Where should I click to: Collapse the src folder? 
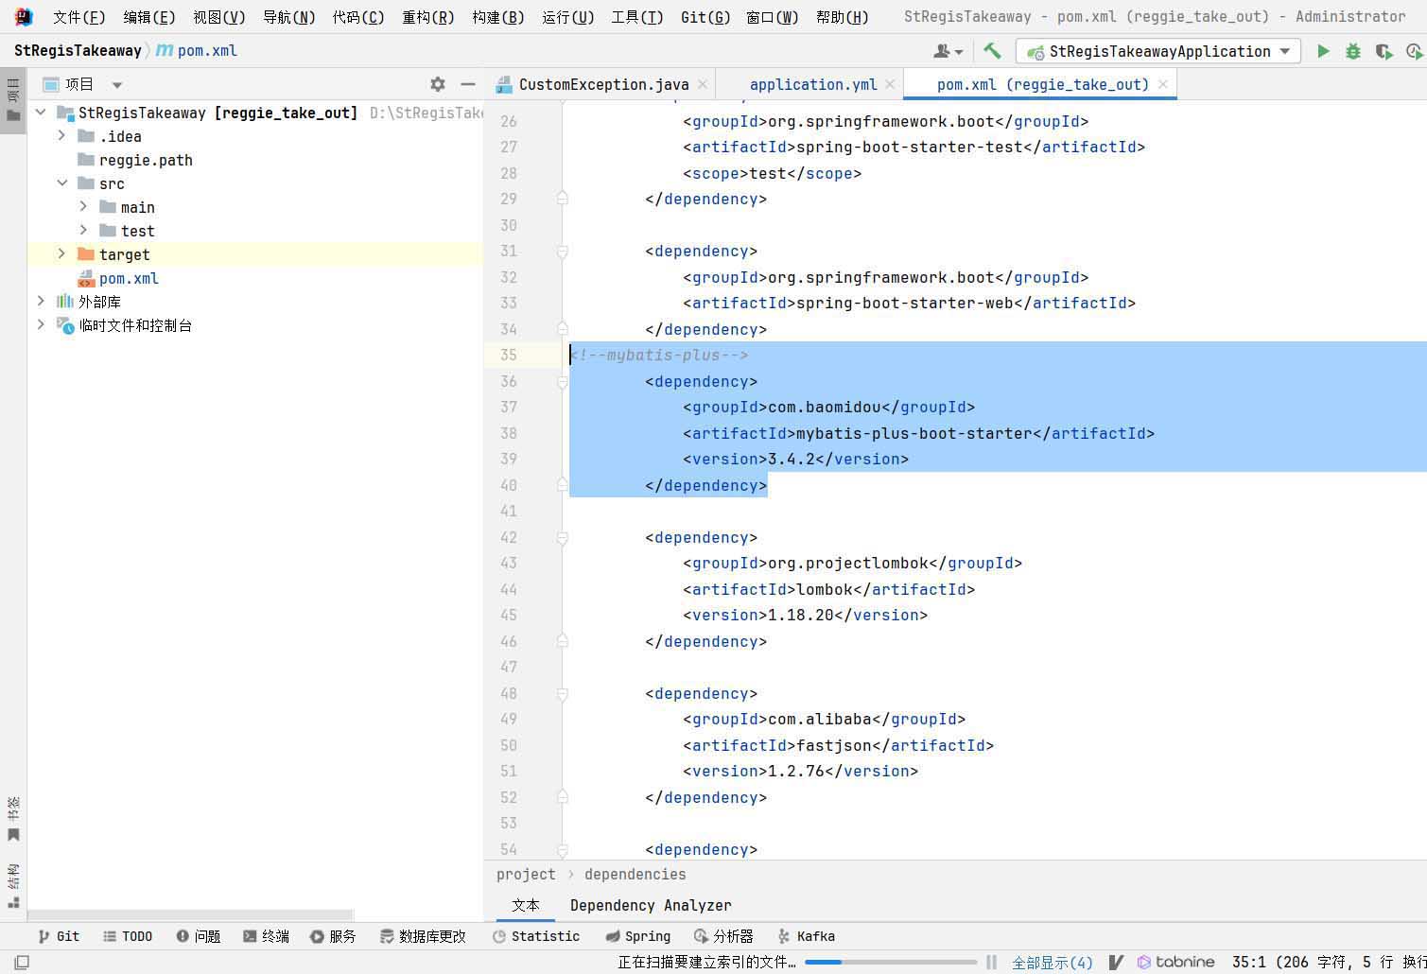[x=62, y=183]
